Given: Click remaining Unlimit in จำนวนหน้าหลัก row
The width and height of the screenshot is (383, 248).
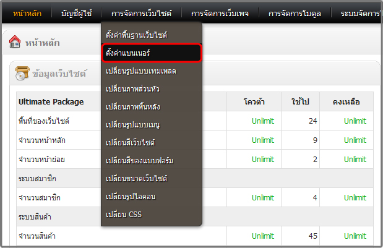Looking at the screenshot, I should point(355,140).
